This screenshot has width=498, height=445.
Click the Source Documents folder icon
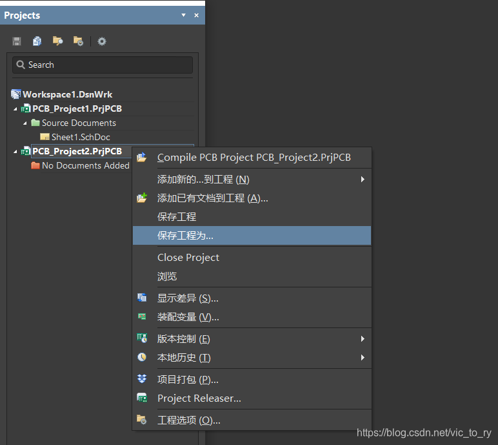click(x=35, y=123)
